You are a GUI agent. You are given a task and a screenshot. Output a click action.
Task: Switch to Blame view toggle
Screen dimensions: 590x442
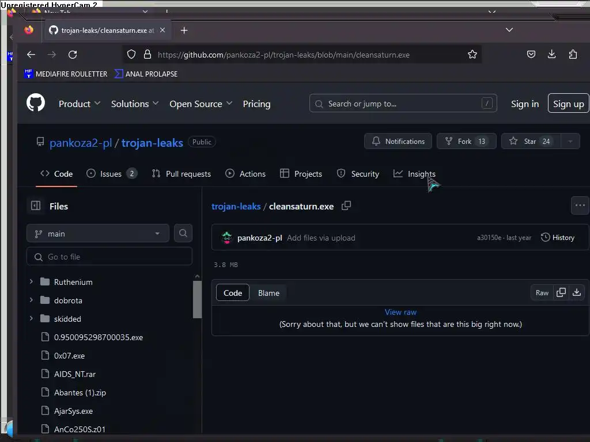(268, 293)
